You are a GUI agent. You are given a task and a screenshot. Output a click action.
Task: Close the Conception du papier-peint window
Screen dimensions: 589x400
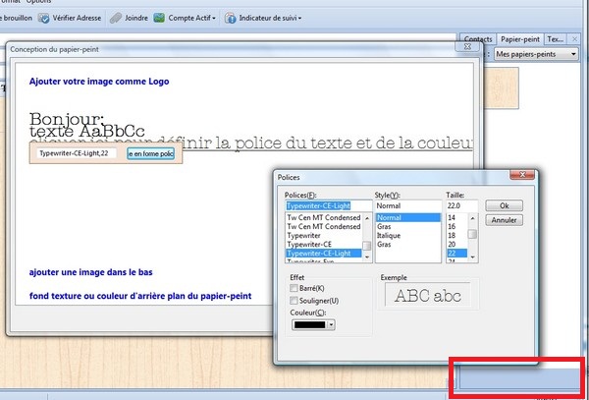pyautogui.click(x=465, y=50)
